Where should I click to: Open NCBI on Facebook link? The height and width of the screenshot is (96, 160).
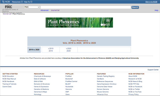(x=135, y=86)
